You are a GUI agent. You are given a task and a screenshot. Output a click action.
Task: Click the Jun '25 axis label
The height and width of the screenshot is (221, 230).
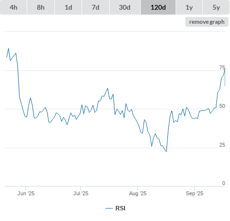[x=26, y=193]
